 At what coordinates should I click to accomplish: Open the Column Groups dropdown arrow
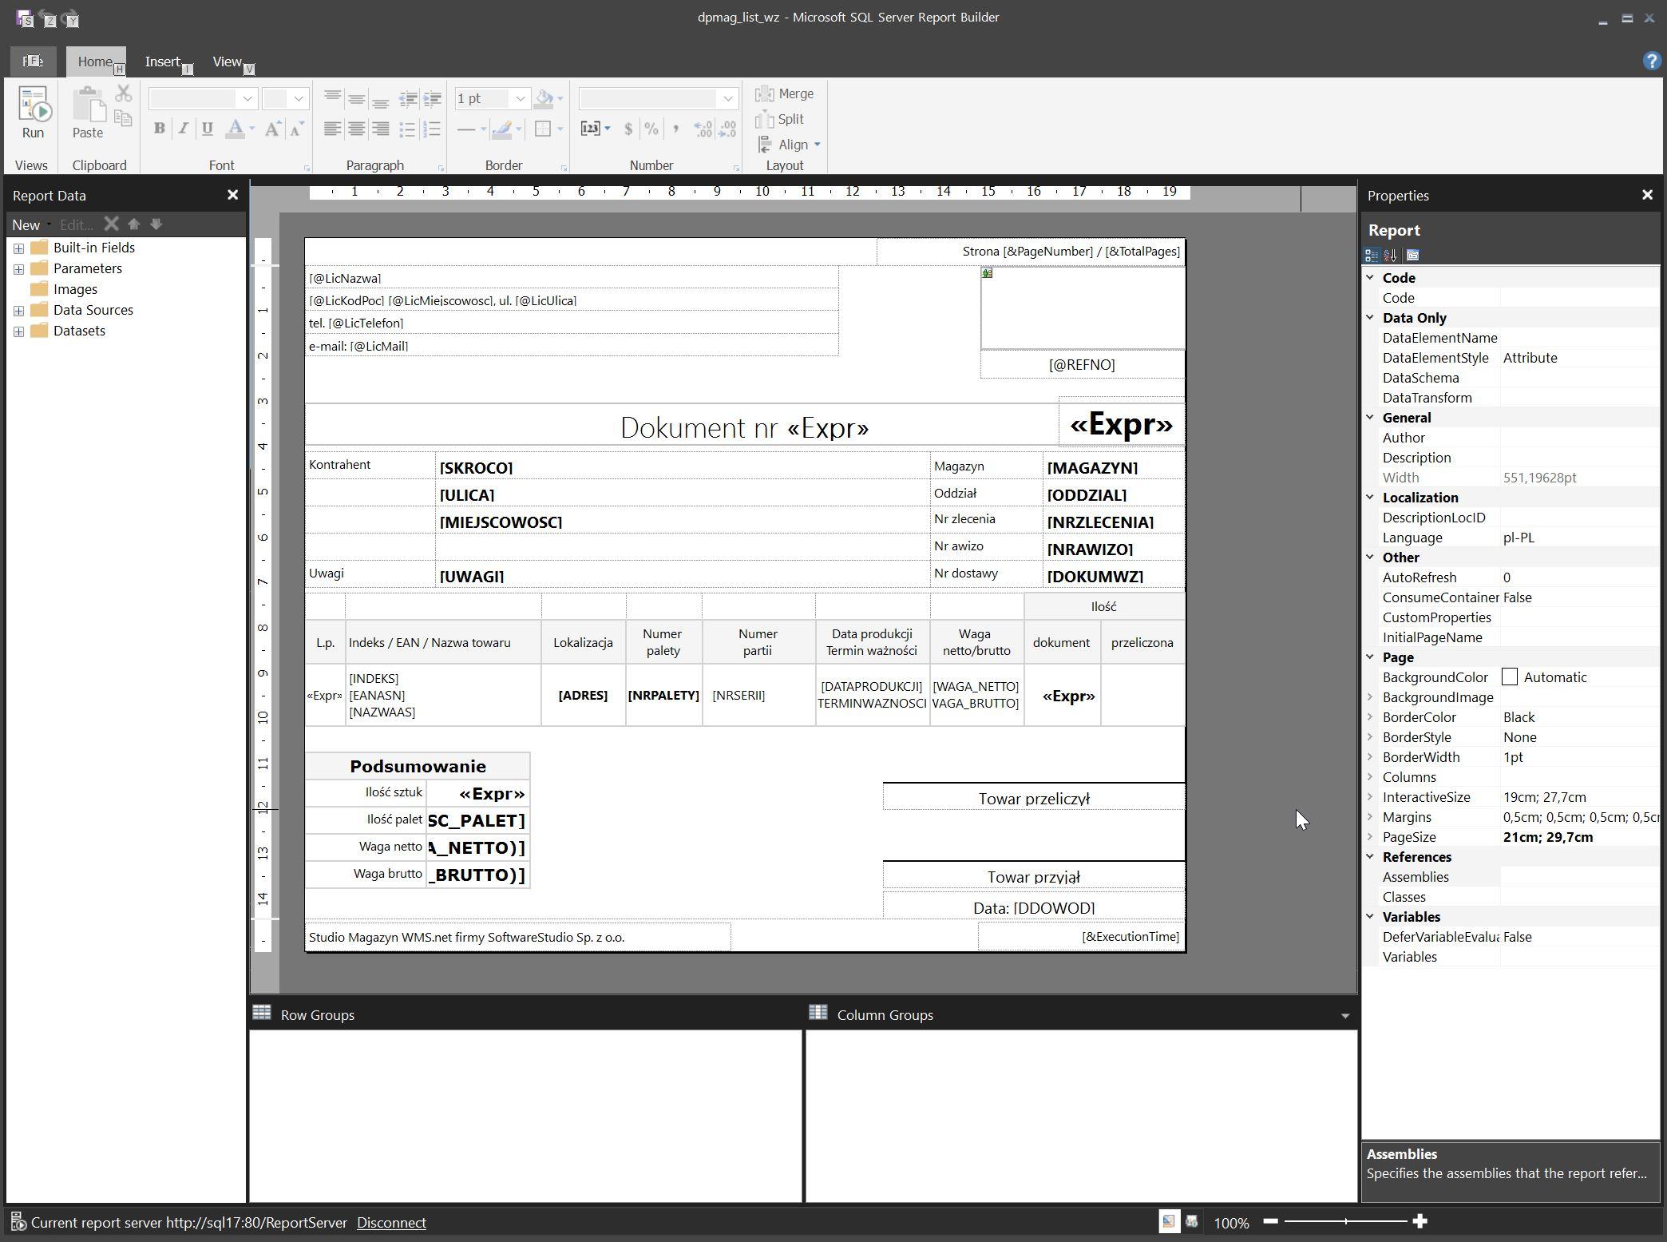click(x=1345, y=1016)
